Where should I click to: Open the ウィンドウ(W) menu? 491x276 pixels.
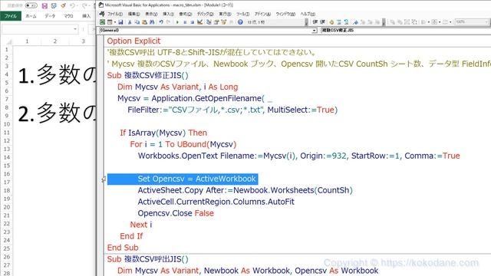click(x=285, y=14)
